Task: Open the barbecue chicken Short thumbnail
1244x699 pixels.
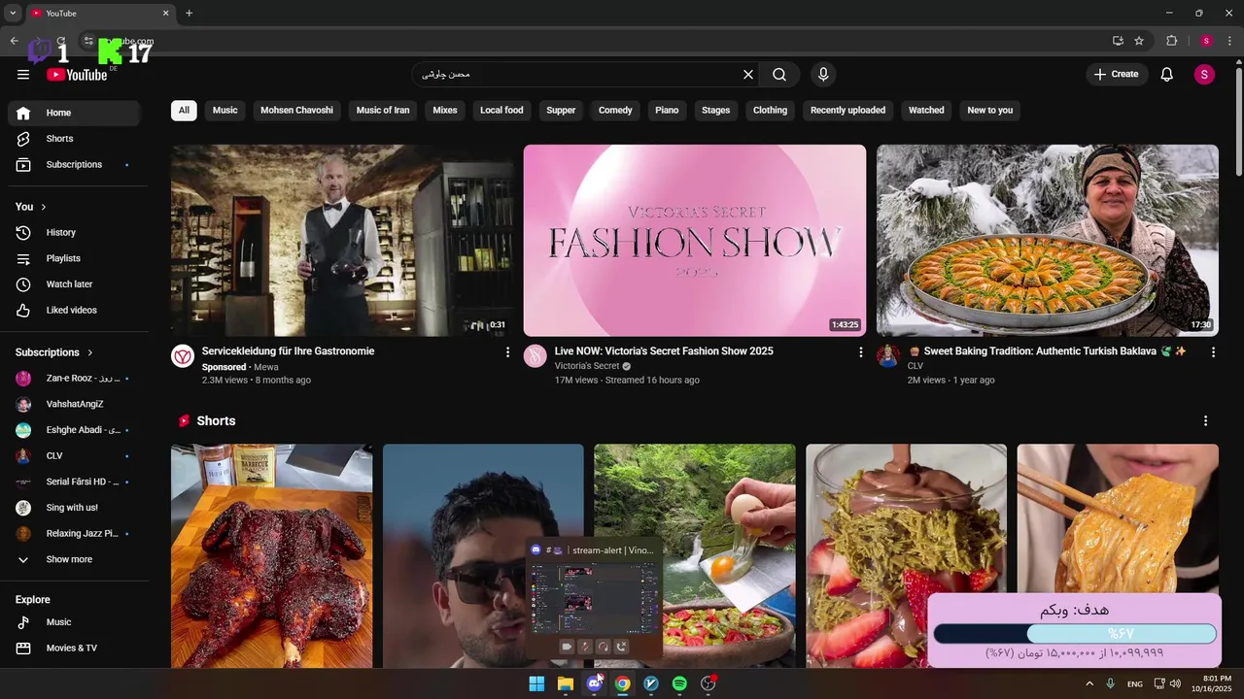Action: [272, 556]
